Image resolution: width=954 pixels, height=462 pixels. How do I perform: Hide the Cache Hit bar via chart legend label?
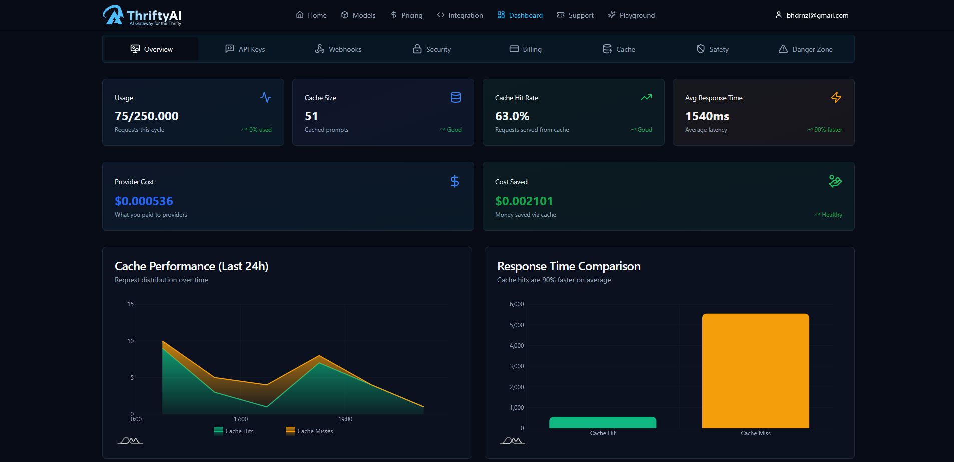(x=602, y=433)
